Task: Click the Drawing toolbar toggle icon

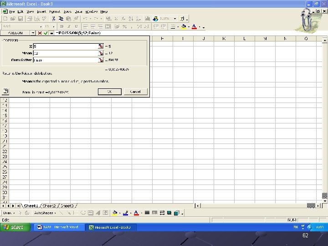Action: click(155, 19)
